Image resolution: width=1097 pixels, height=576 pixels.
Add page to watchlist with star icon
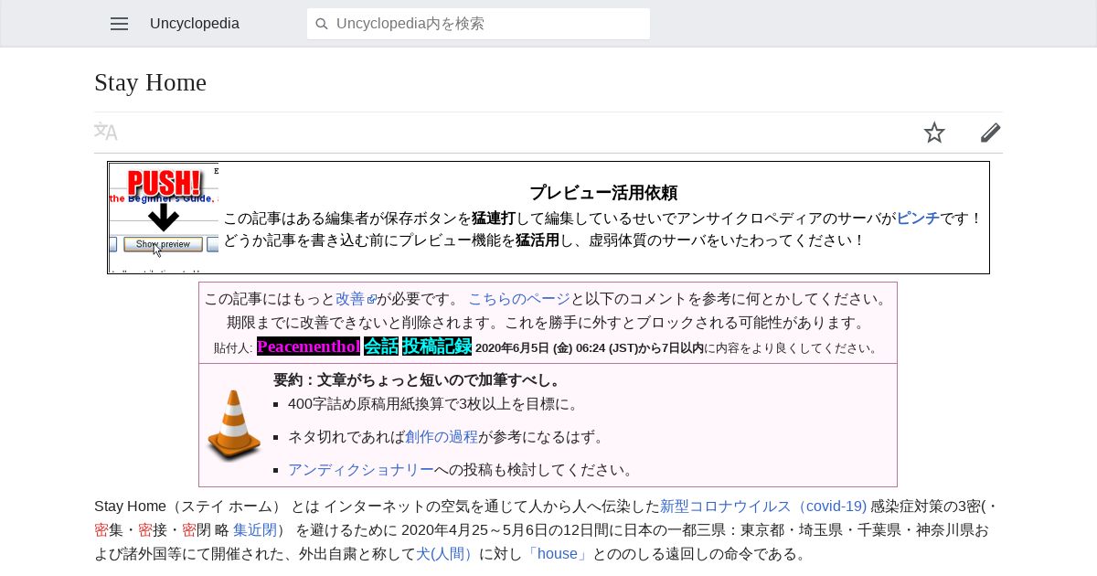[x=934, y=133]
